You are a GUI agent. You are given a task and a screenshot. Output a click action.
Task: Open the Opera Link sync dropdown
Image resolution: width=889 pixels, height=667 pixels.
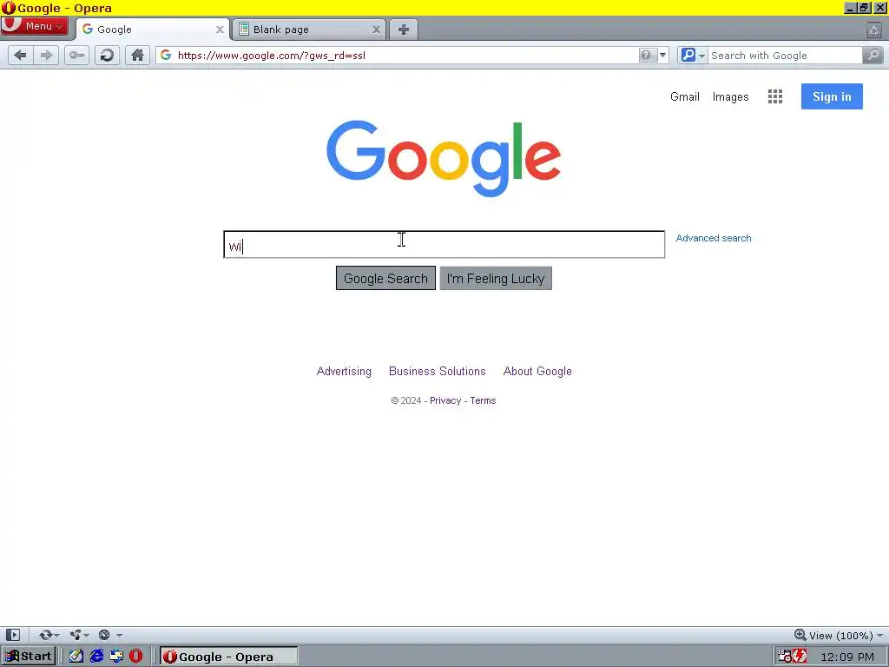tap(49, 635)
